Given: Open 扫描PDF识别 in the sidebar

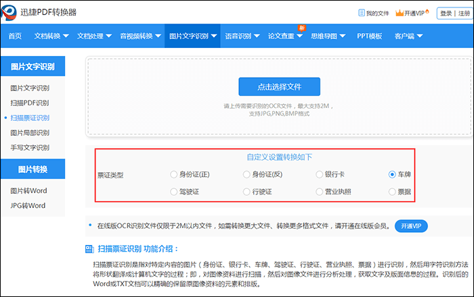Looking at the screenshot, I should (30, 103).
